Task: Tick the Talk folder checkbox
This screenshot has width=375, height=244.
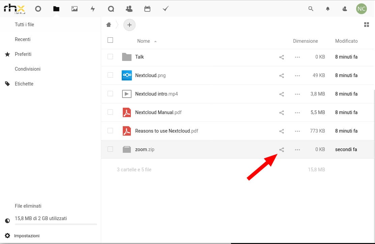Action: (110, 57)
